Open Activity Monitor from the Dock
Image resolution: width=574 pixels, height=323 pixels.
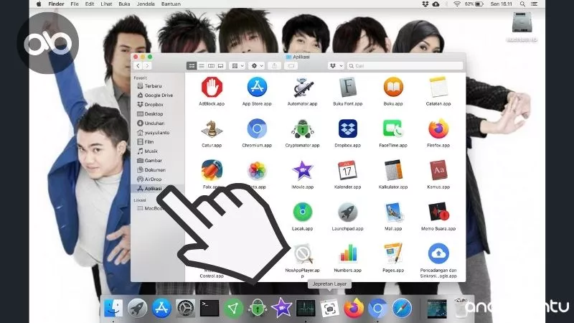tap(306, 308)
